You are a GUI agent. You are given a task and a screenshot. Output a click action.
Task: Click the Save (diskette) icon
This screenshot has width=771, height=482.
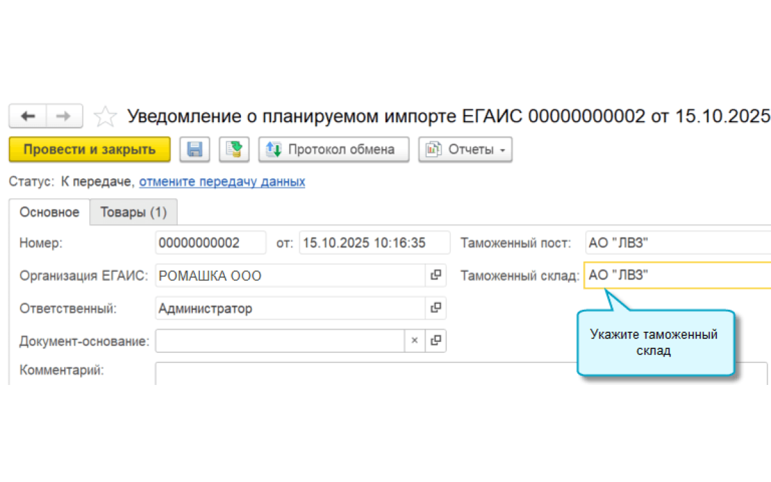[195, 149]
